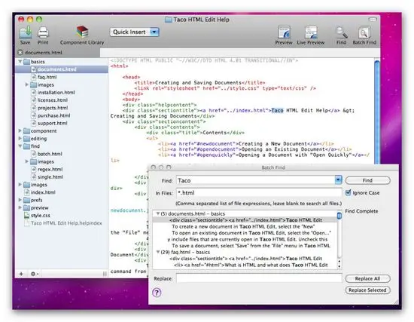
Task: Click the editing folder icon
Action: click(26, 139)
